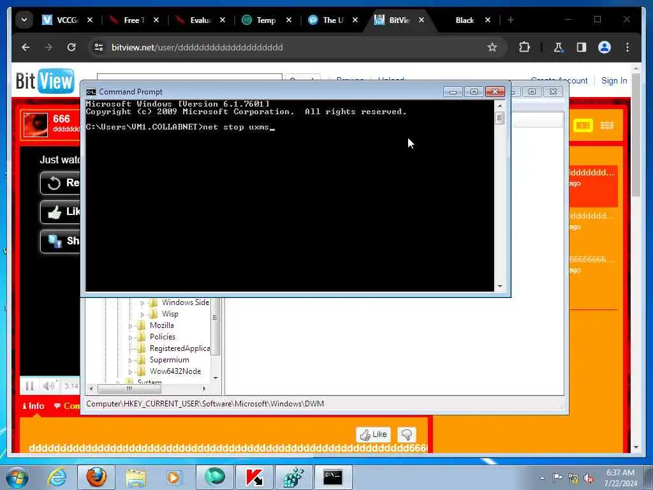Close the VCCG tab

point(90,20)
